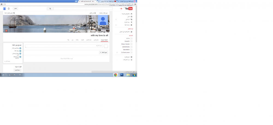The height and width of the screenshot is (125, 273).
Task: Expand the all activities dropdown
Action: click(x=103, y=52)
